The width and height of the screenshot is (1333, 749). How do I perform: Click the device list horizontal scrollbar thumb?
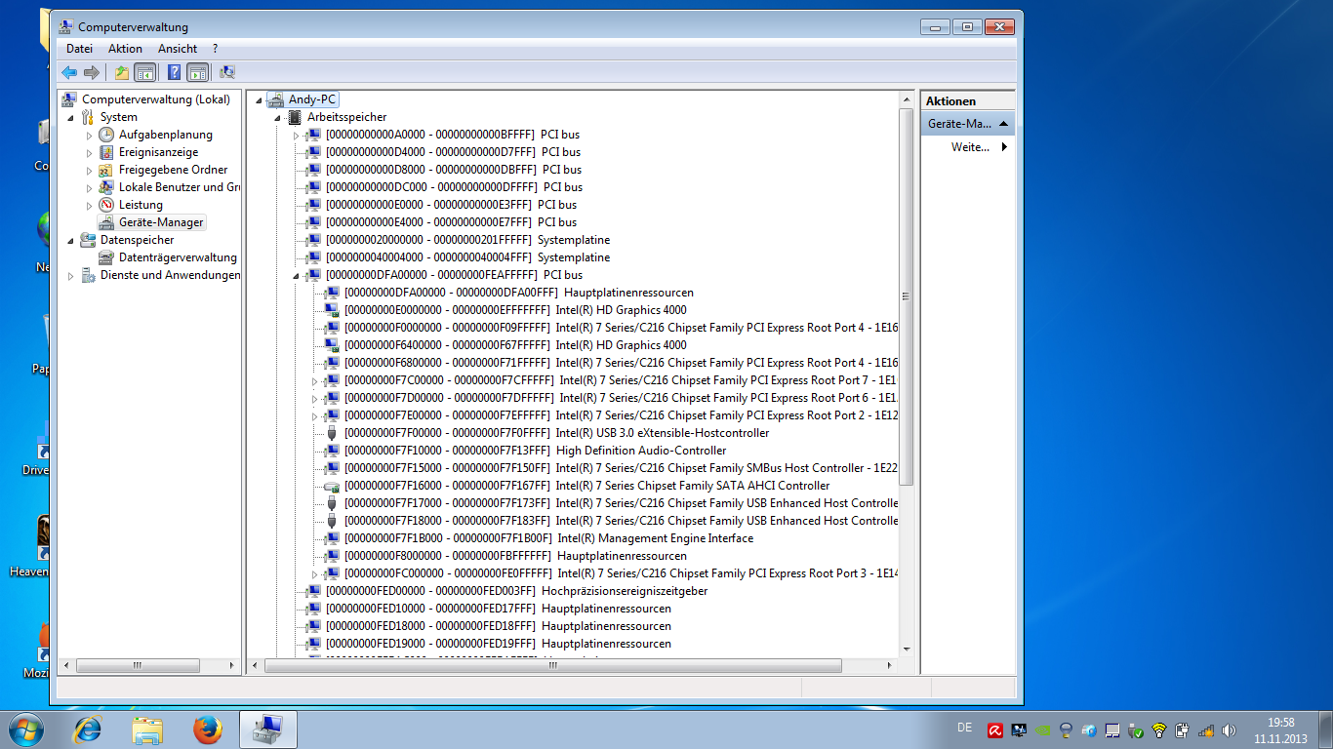pos(553,665)
